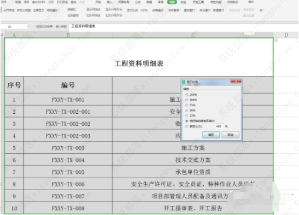Click 输出为PDF in the quick toolbar
Image resolution: width=299 pixels, height=215 pixels.
coord(38,2)
